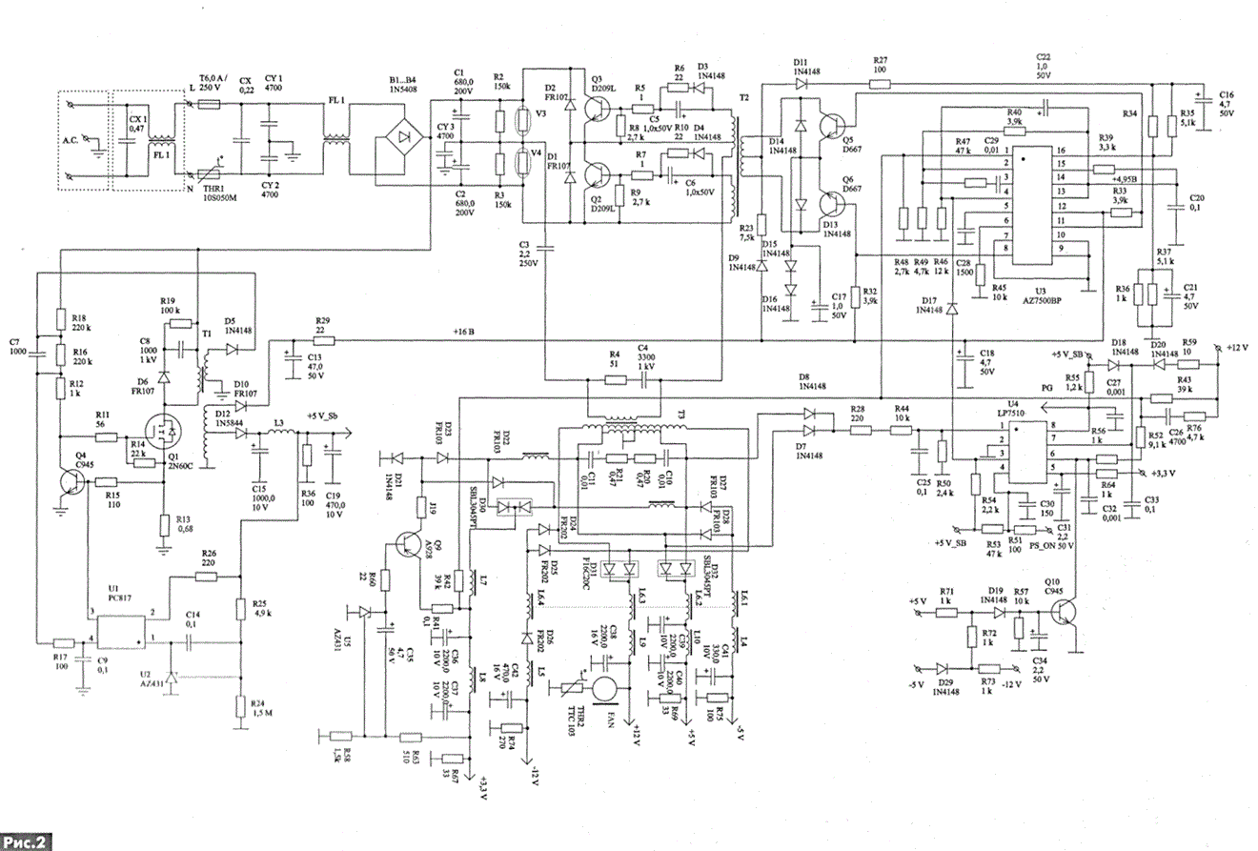
Task: Click the 'R26 220' resistor label
Action: pyautogui.click(x=209, y=557)
